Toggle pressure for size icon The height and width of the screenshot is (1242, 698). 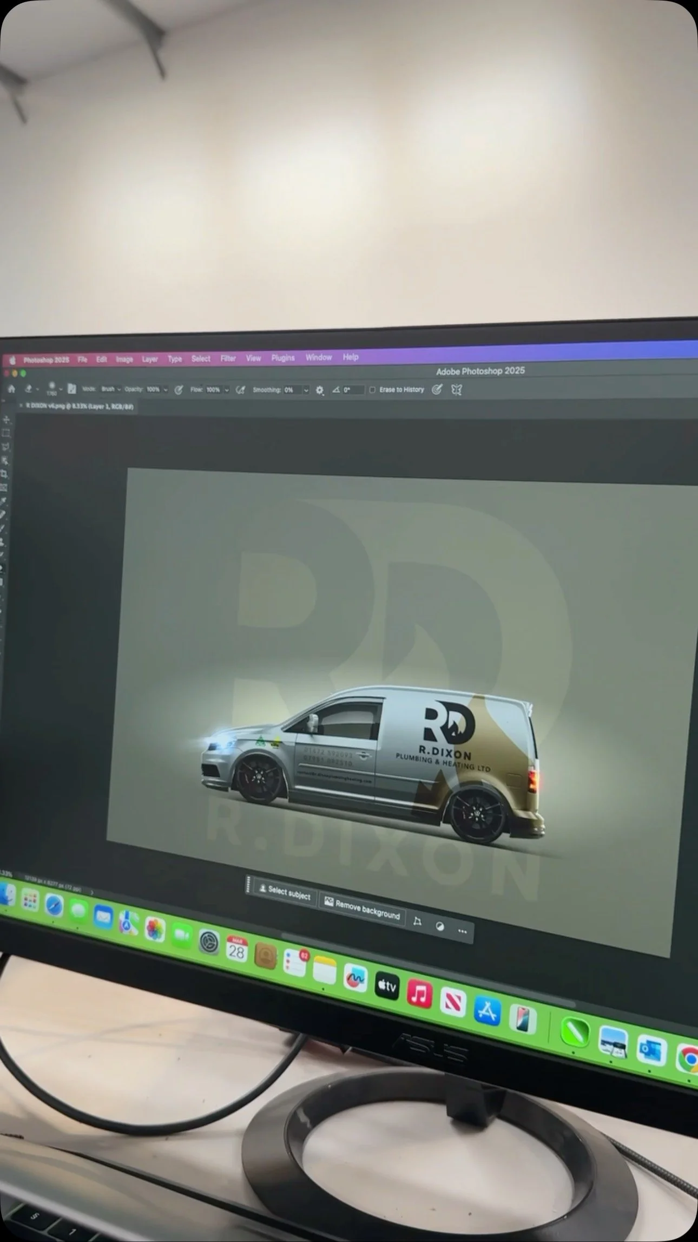(x=437, y=389)
